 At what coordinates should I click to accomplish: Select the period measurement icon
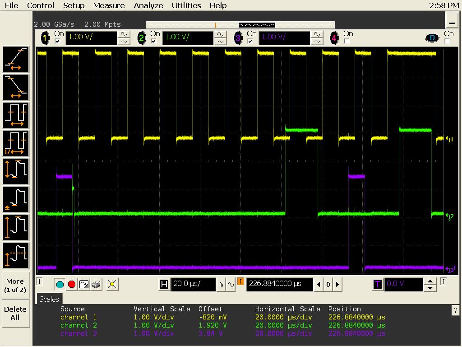point(16,115)
